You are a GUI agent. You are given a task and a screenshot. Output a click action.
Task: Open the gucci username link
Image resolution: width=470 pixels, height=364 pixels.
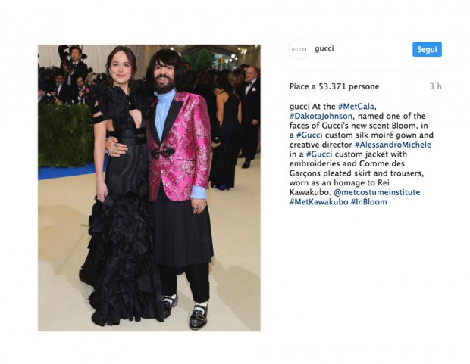[324, 48]
